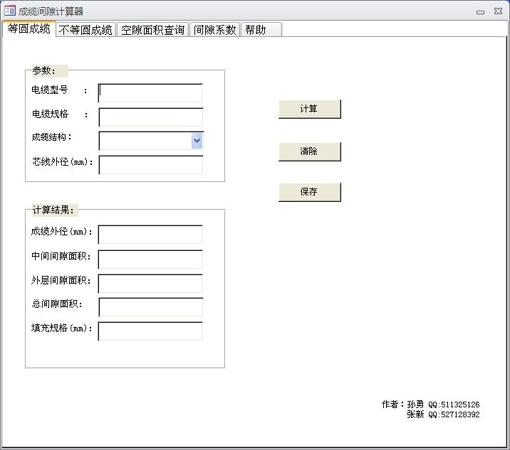Open the 帮助 tab

tap(256, 30)
